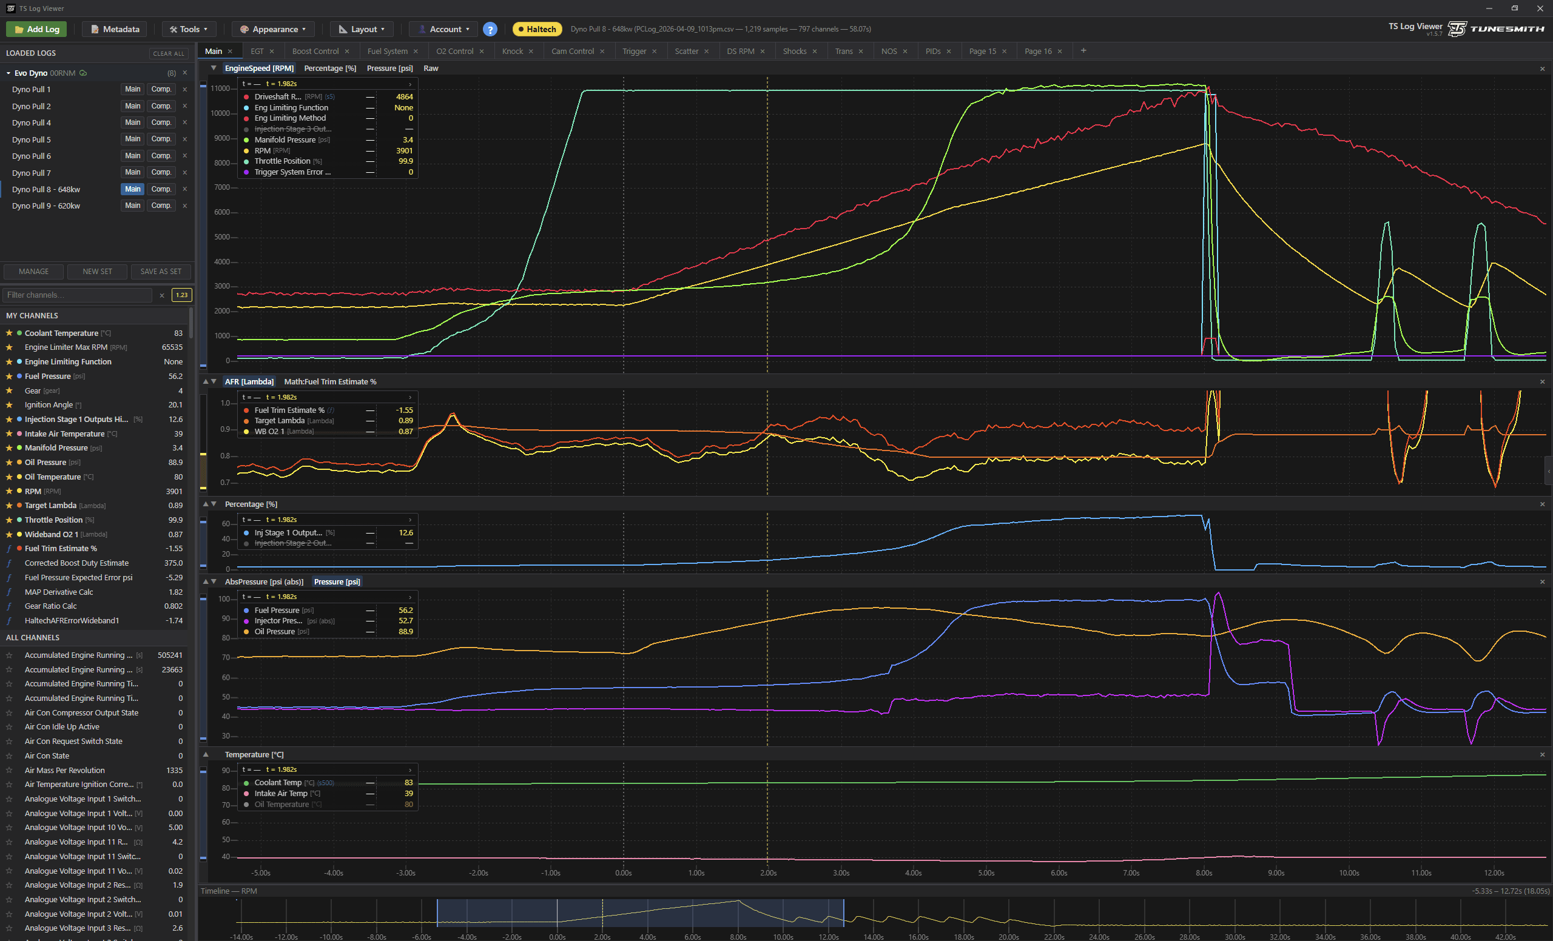Click in the Filter channels input field
Screen dimensions: 1553x941
coord(78,295)
